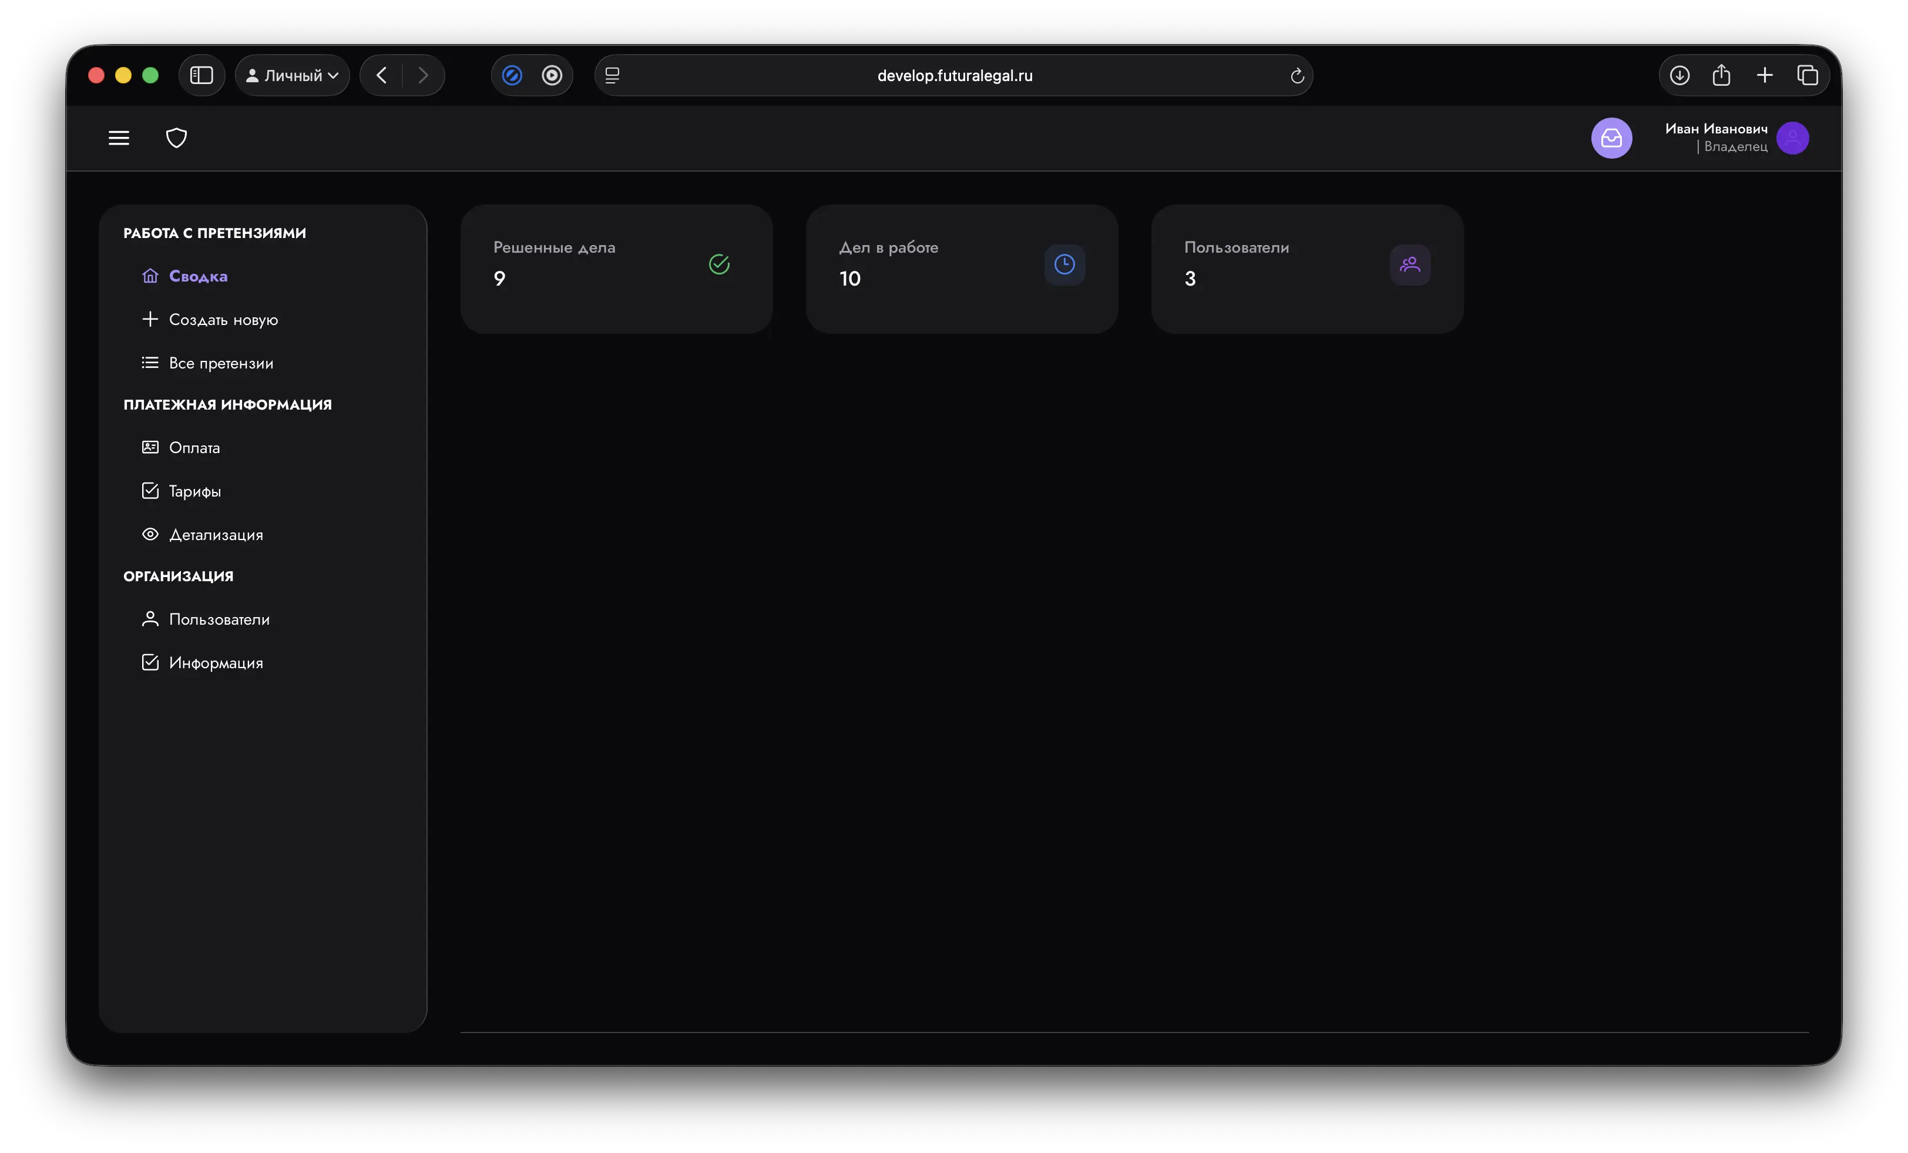This screenshot has height=1153, width=1908.
Task: Click the green checkmark on Решенные дела
Action: 718,265
